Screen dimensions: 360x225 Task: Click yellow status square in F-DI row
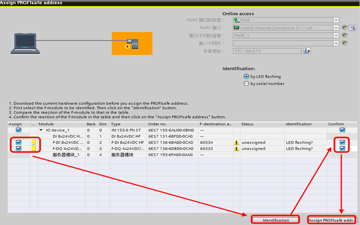[34, 142]
